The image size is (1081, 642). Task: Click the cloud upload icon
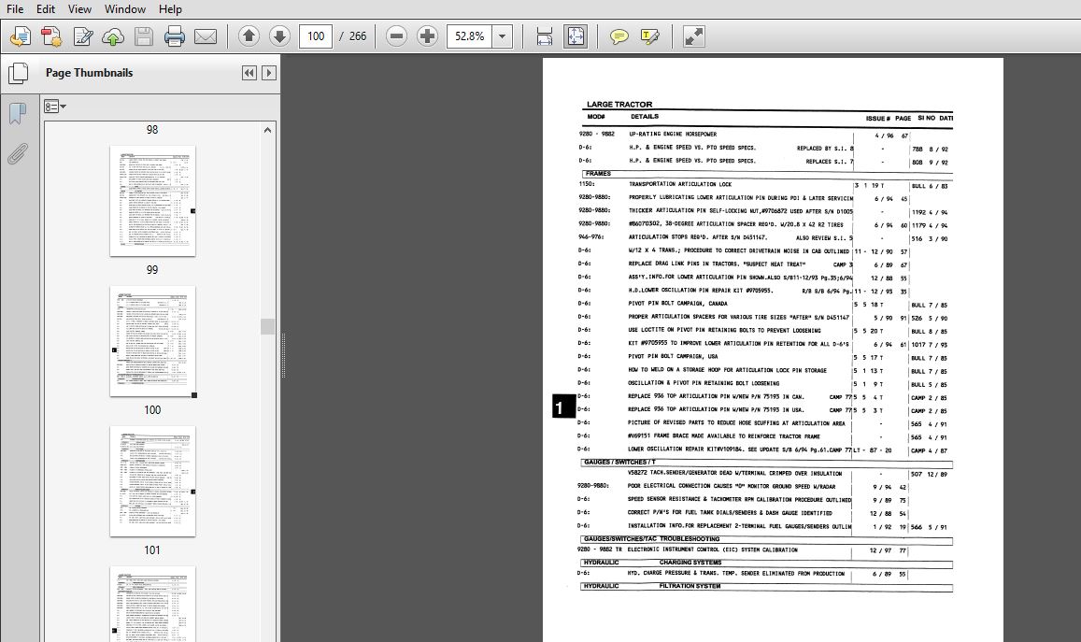pyautogui.click(x=113, y=36)
